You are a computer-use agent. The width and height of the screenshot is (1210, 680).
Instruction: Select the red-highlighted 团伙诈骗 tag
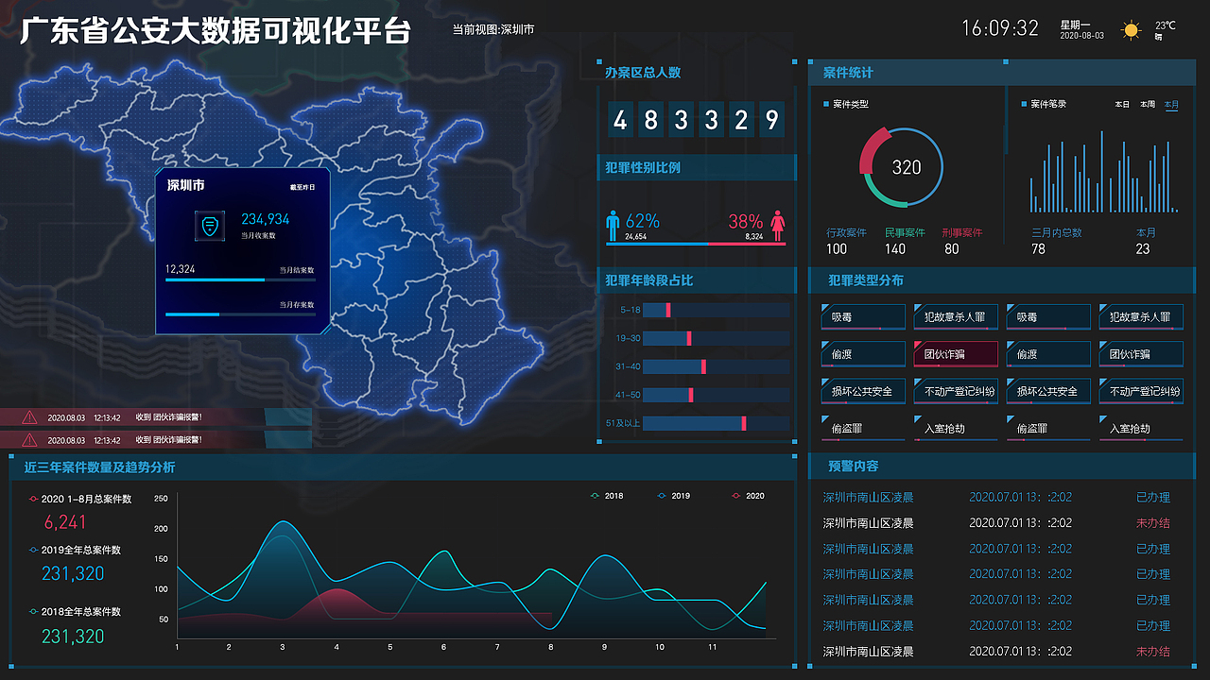(x=955, y=354)
